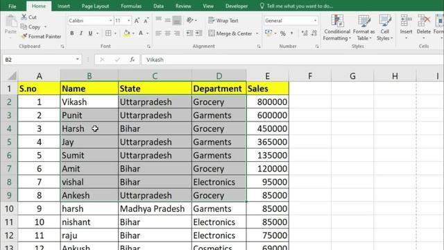Open the General number format dropdown
This screenshot has width=444, height=250.
pos(315,20)
